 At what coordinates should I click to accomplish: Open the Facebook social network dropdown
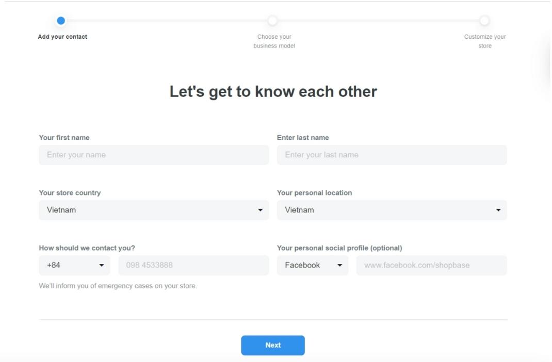pos(312,265)
